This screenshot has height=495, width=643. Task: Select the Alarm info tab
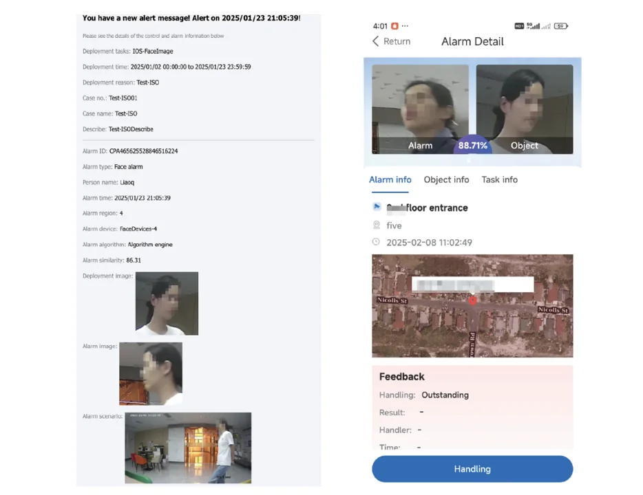point(390,179)
